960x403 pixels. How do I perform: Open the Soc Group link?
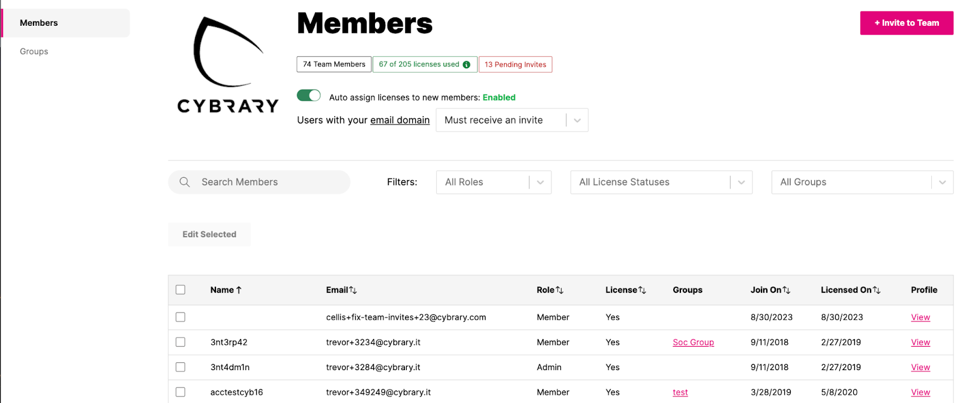tap(693, 343)
